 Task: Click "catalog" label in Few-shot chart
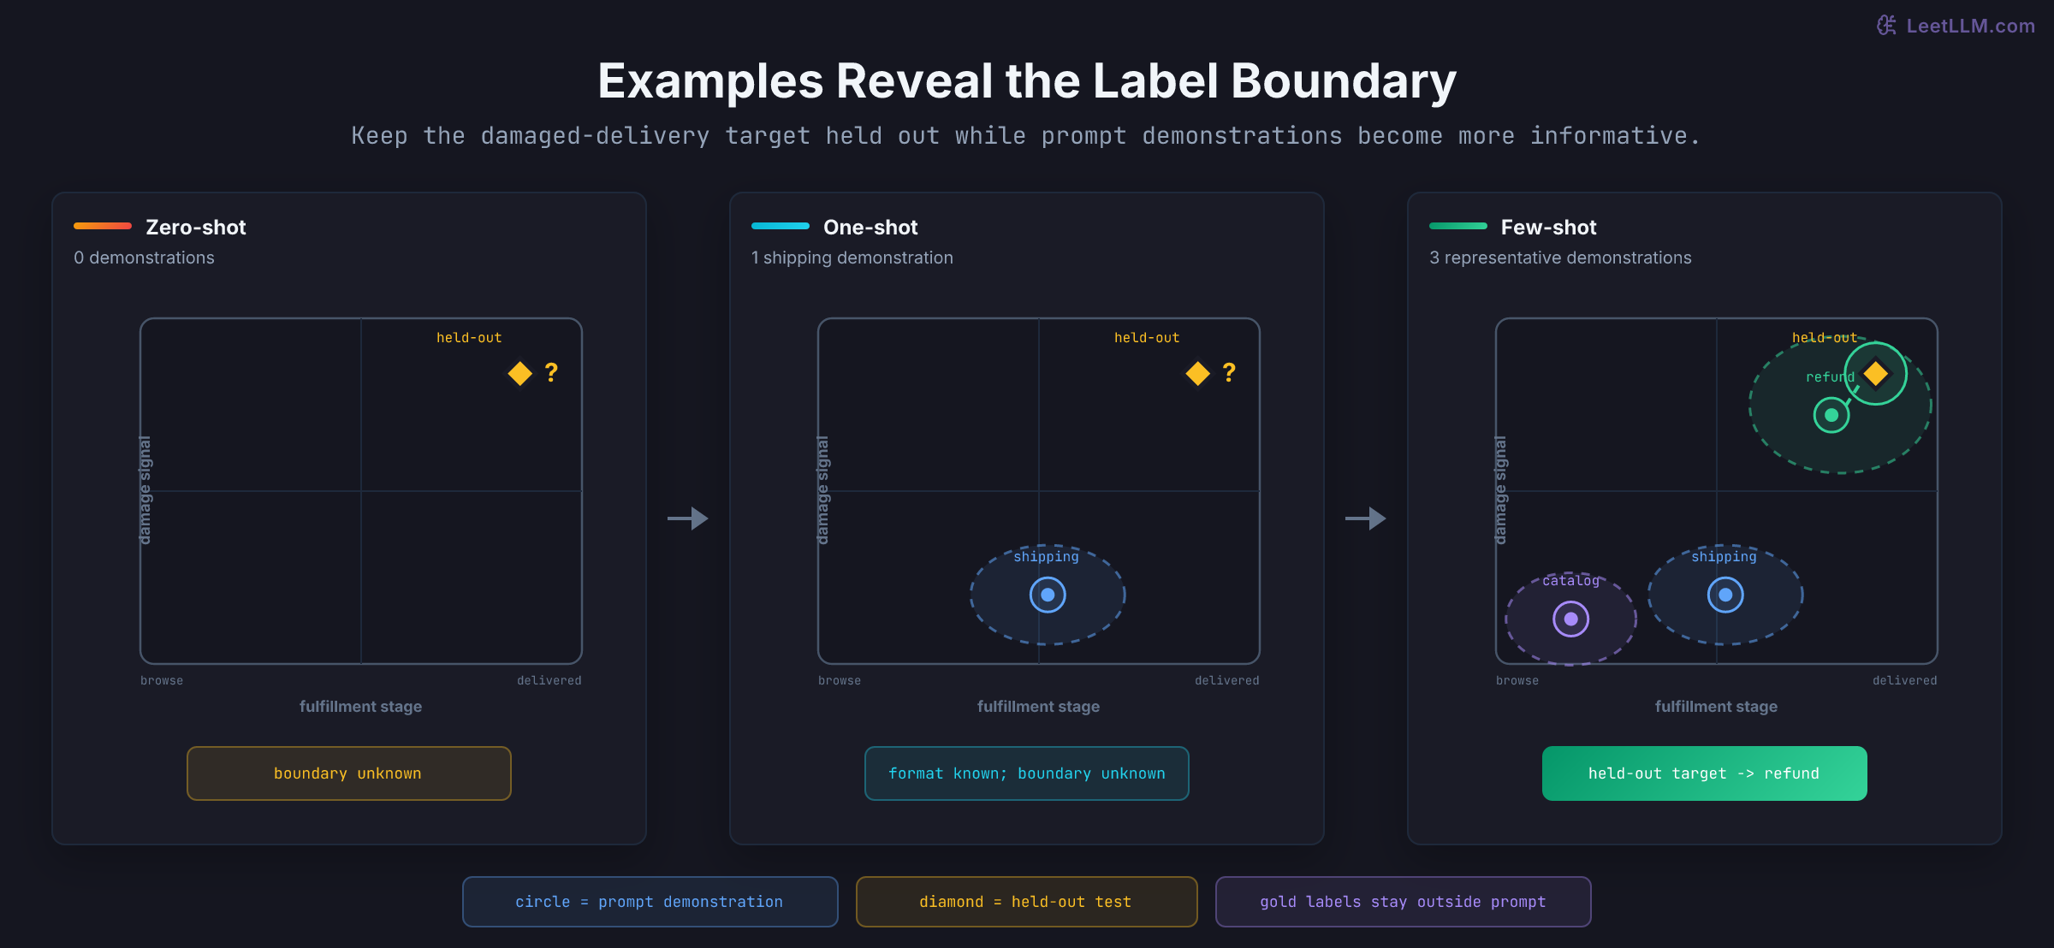point(1571,581)
